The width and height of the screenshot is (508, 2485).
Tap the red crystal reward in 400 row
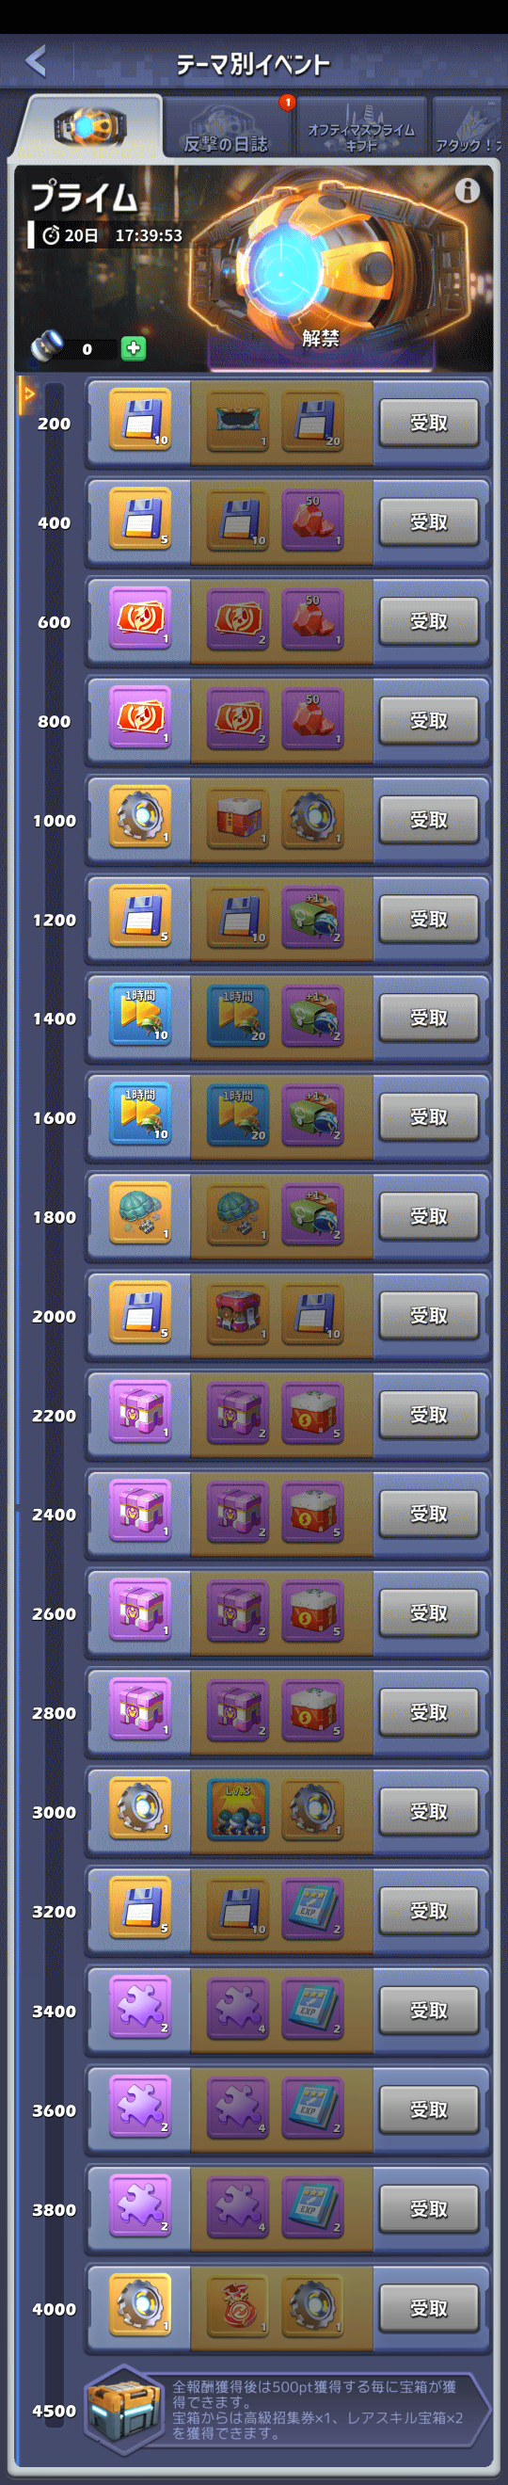(x=312, y=519)
